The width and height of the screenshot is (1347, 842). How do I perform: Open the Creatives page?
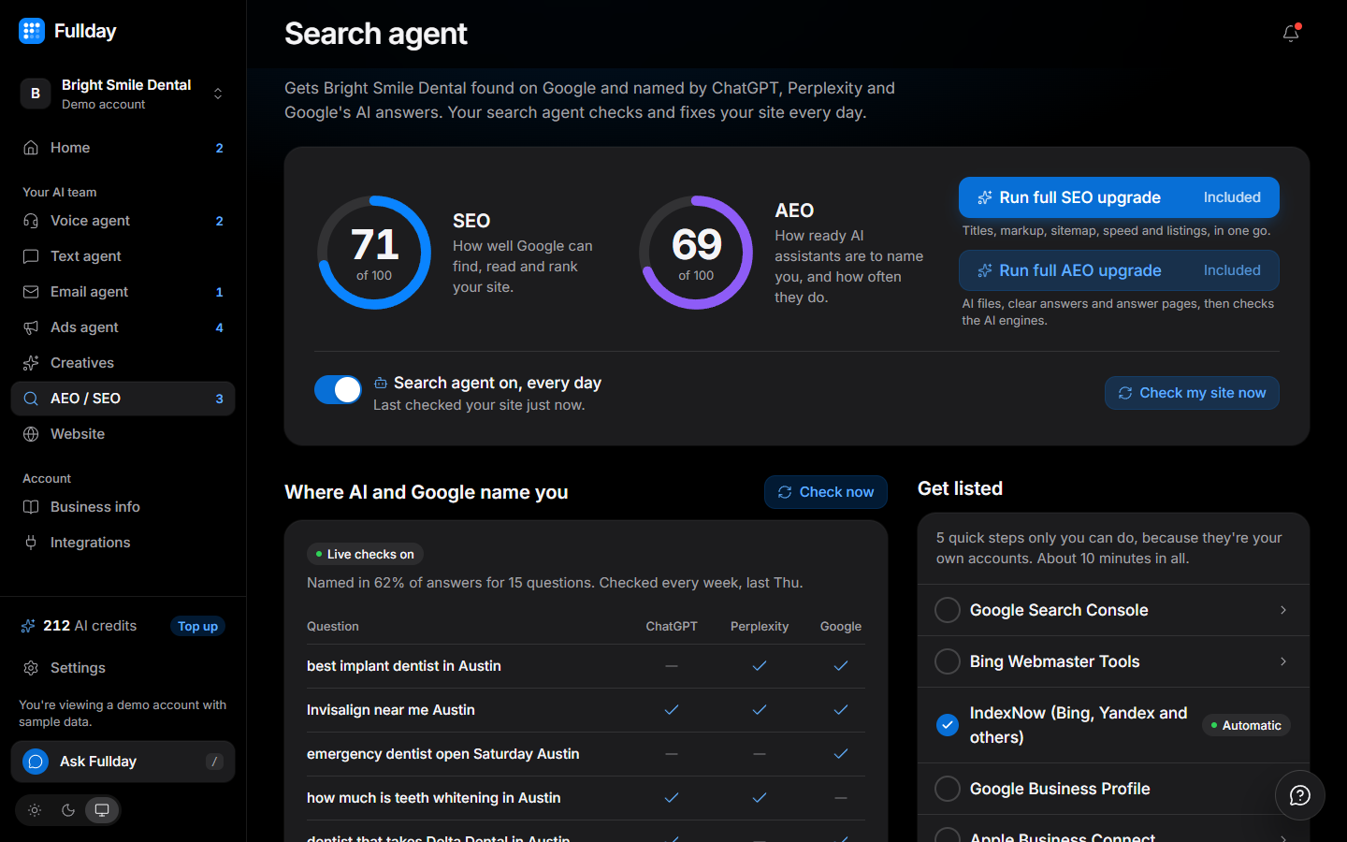[123, 363]
